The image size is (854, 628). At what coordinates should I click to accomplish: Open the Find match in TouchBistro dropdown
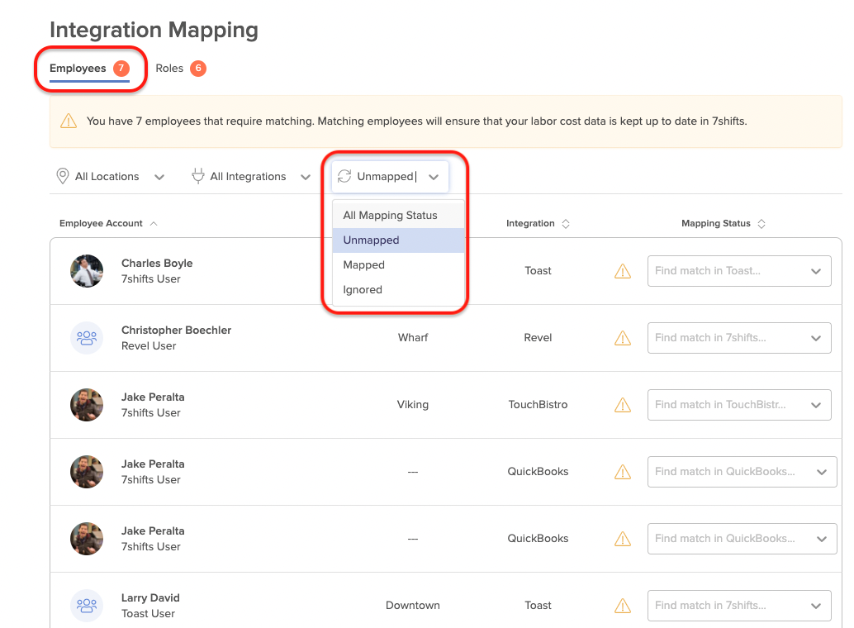click(738, 405)
